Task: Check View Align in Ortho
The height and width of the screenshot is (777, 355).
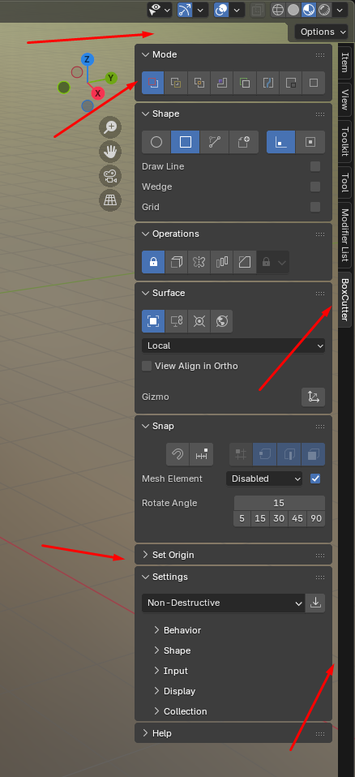Action: (147, 367)
